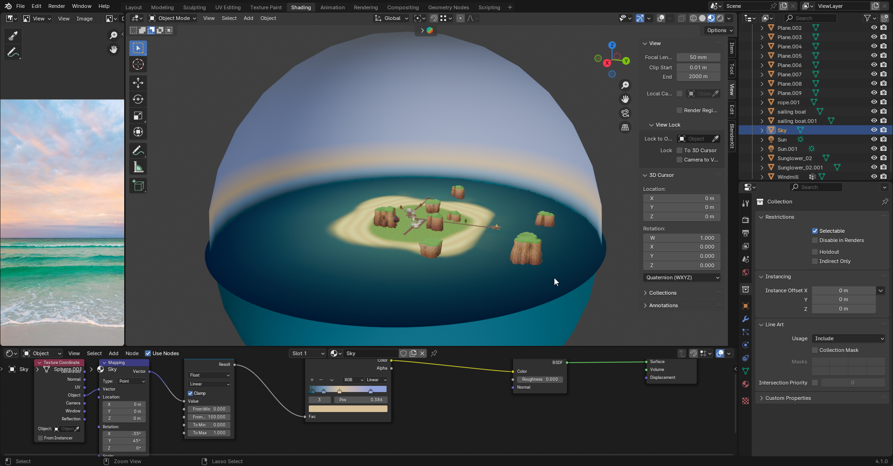Select the Move tool in viewport toolbar
Image resolution: width=893 pixels, height=466 pixels.
click(x=138, y=83)
